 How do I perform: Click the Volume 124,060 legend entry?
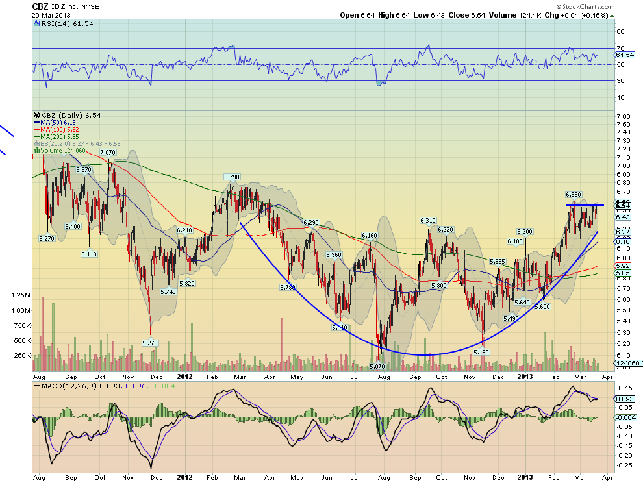coord(63,151)
